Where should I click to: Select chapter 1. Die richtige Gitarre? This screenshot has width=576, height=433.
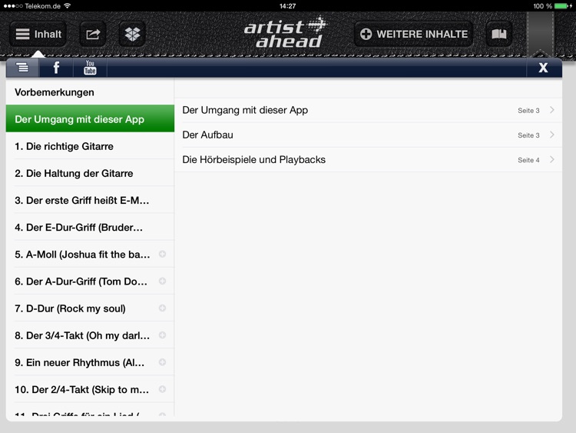point(90,146)
